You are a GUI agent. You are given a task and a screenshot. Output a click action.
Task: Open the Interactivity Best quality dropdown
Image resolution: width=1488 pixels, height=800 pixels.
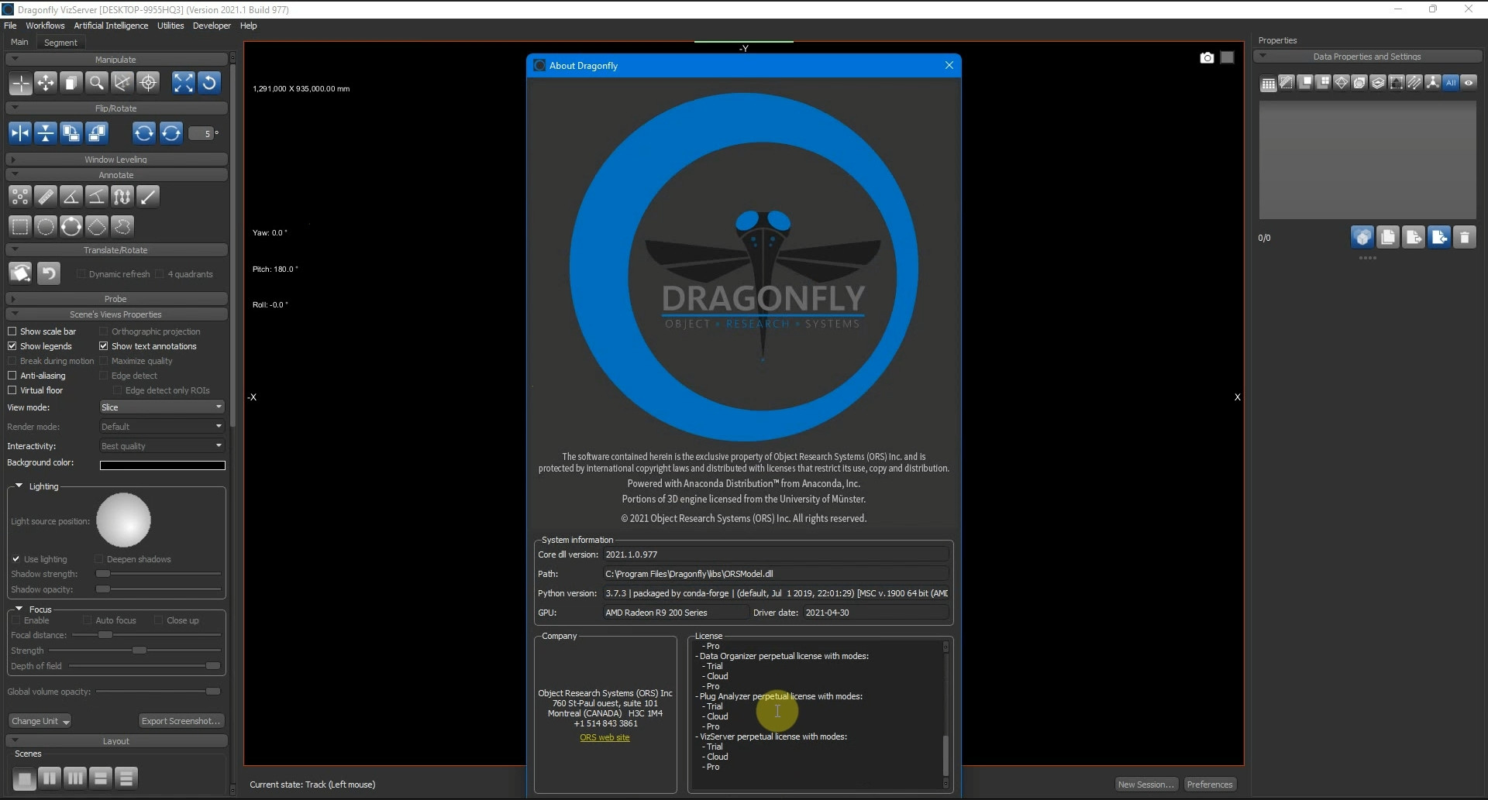coord(162,446)
